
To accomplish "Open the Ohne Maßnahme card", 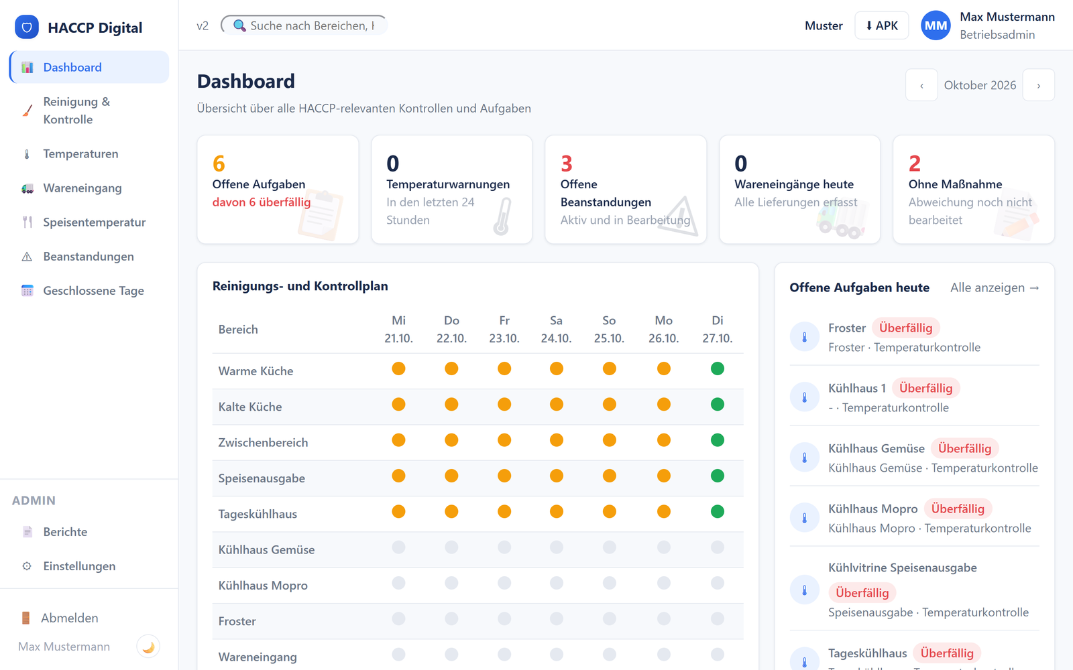I will pos(974,190).
